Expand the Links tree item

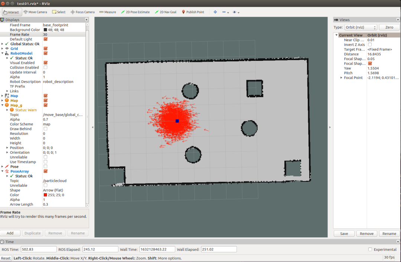point(7,91)
